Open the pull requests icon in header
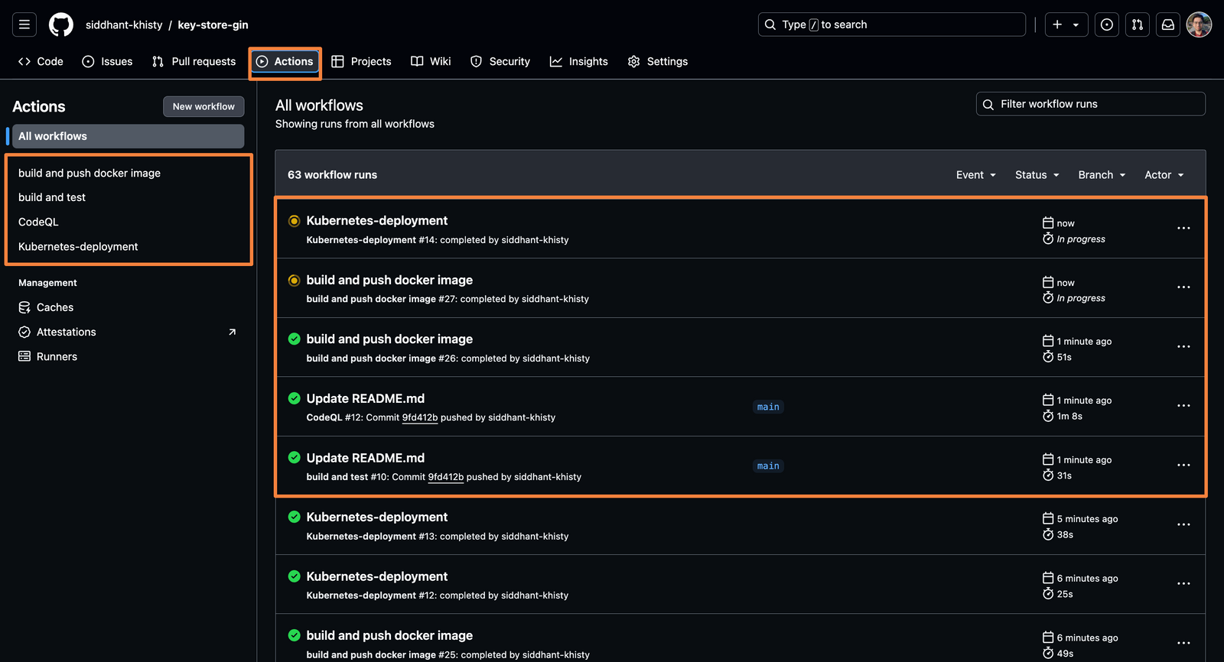 coord(1137,24)
